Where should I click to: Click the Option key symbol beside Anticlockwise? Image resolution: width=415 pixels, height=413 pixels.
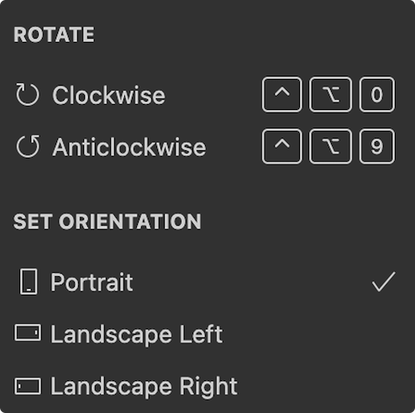pyautogui.click(x=330, y=146)
